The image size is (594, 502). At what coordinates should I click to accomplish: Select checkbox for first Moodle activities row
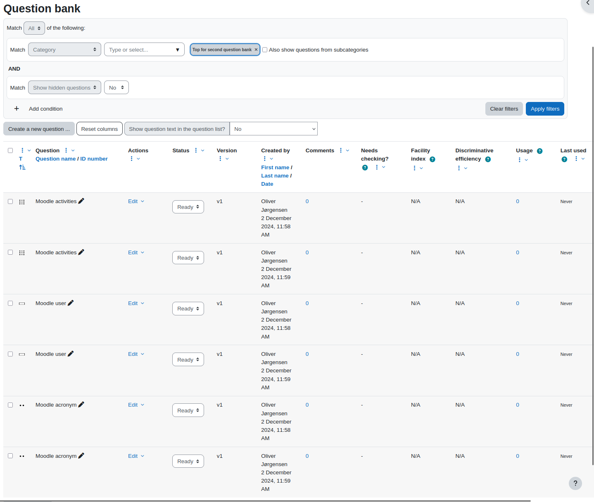click(x=10, y=201)
